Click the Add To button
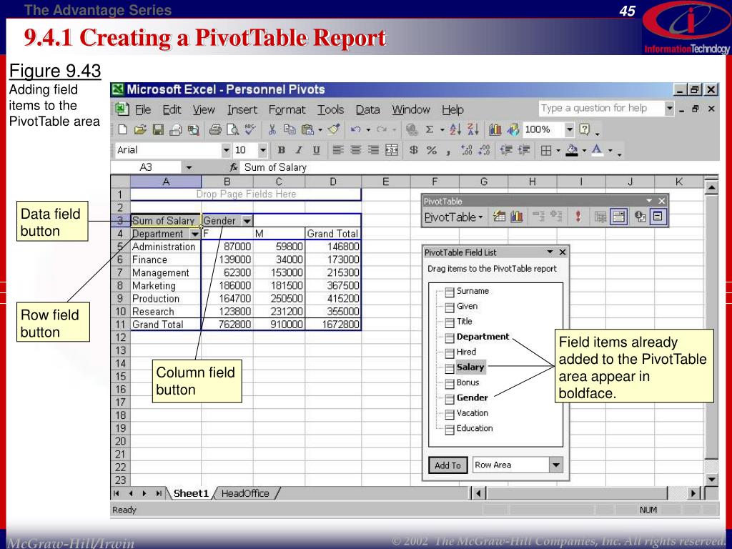 click(x=447, y=465)
